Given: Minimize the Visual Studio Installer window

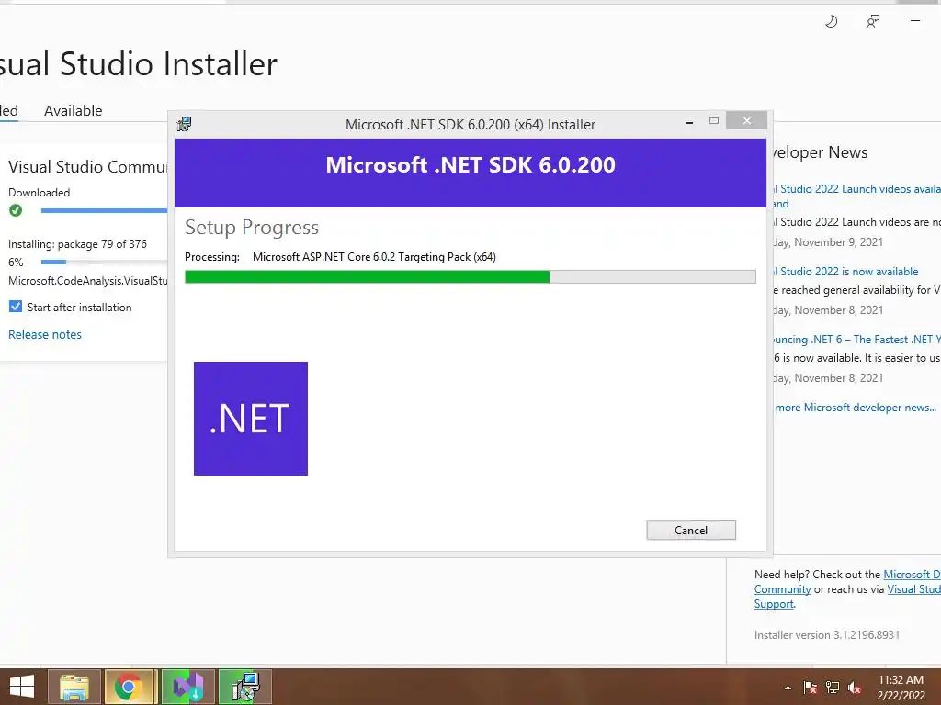Looking at the screenshot, I should (914, 21).
